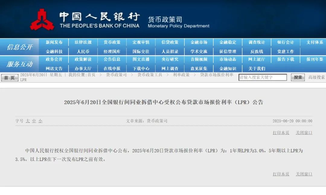Select 新闻发布 in the navigation menu
This screenshot has width=326, height=195.
[x=53, y=42]
